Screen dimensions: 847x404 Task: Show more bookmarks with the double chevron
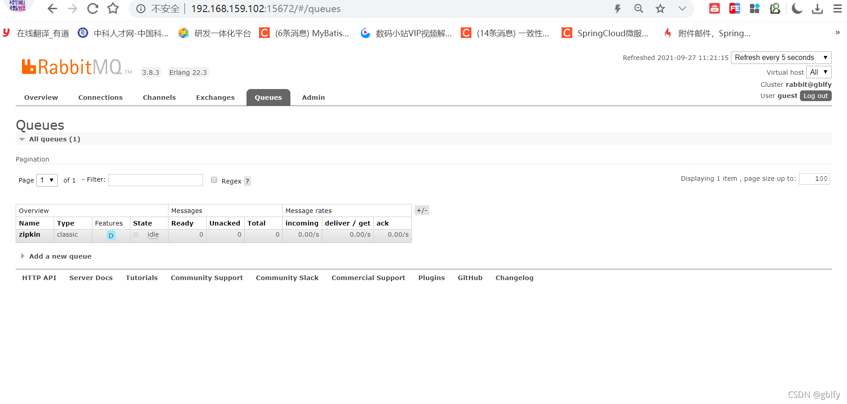[837, 33]
